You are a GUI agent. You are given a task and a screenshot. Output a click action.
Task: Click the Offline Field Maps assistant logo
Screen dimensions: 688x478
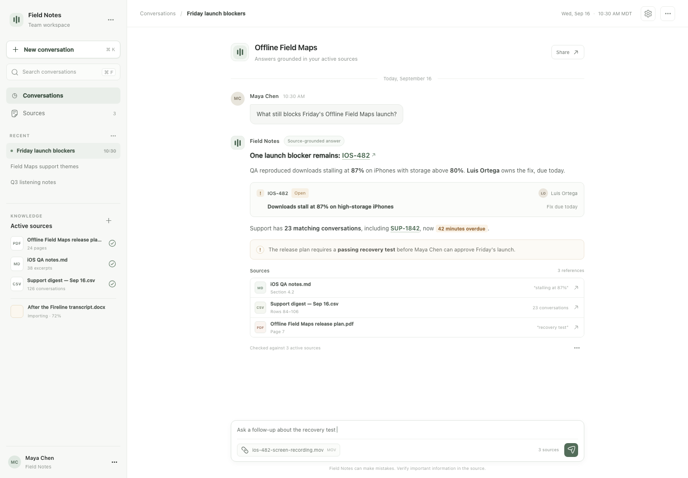point(240,52)
